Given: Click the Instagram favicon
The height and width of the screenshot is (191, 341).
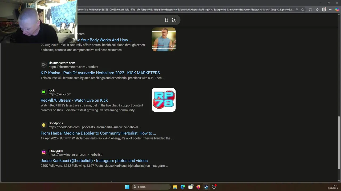Looking at the screenshot, I should (x=44, y=153).
